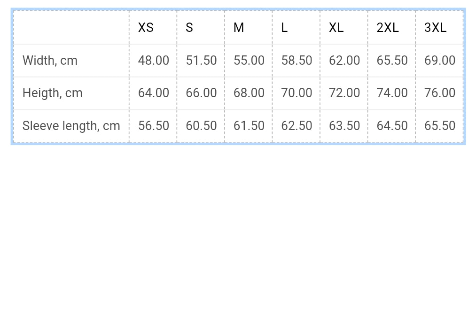Screen dimensions: 476x317
Task: Click the 63.50 sleeve length cell
Action: pos(344,126)
